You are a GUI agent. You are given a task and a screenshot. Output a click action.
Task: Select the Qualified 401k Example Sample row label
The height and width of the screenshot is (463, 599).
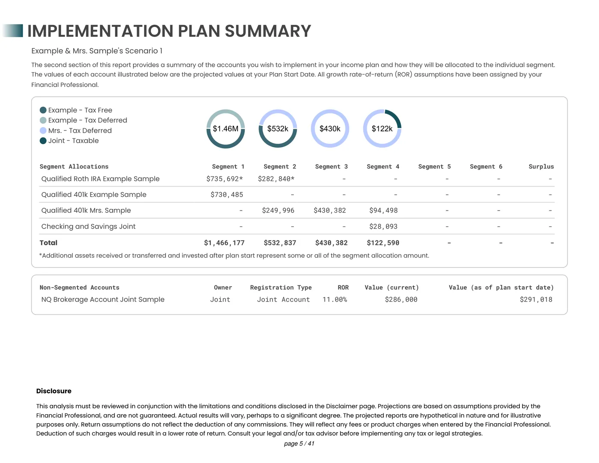click(94, 195)
